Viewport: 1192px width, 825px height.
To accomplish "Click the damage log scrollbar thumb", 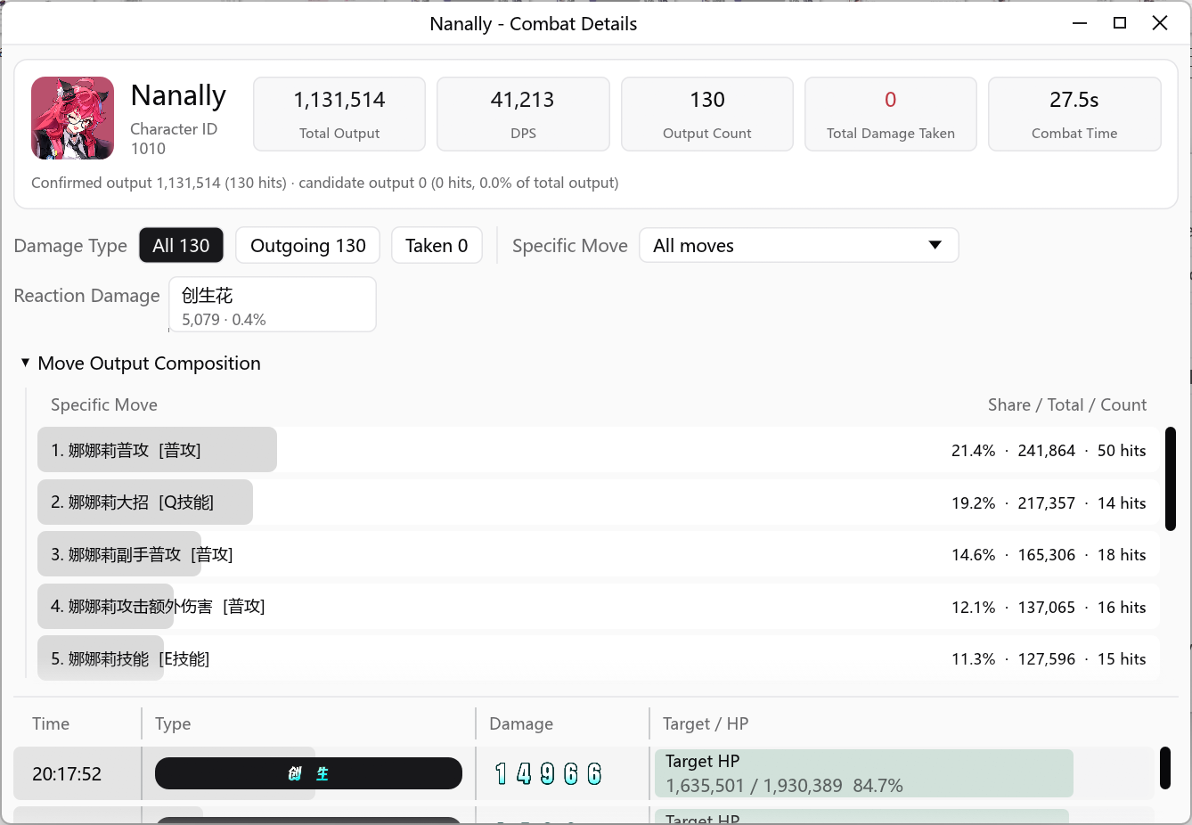I will tap(1165, 768).
